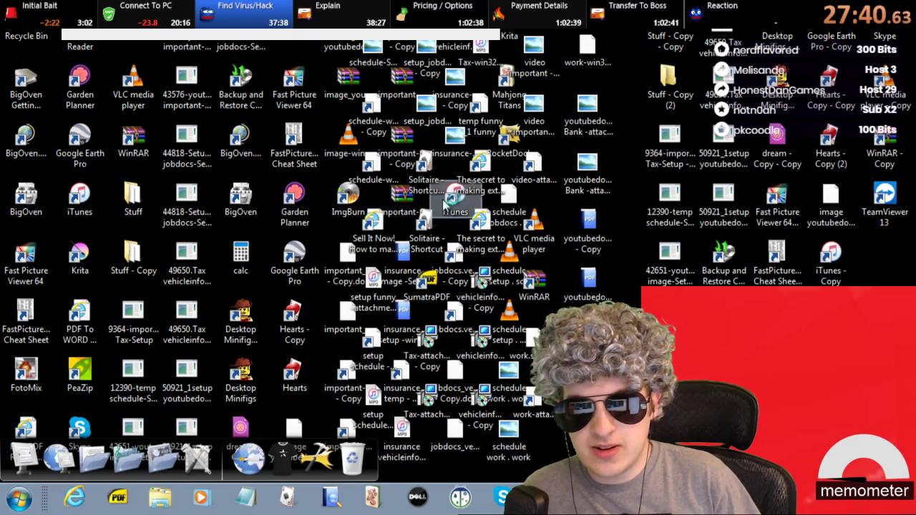
Task: Open the Hearts - Copy (2) shortcut
Action: [x=831, y=147]
